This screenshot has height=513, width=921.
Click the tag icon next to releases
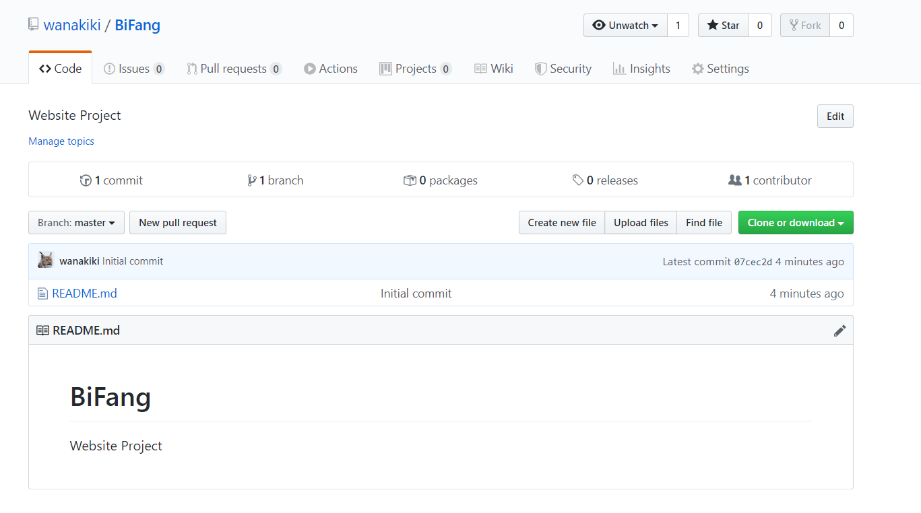coord(578,180)
